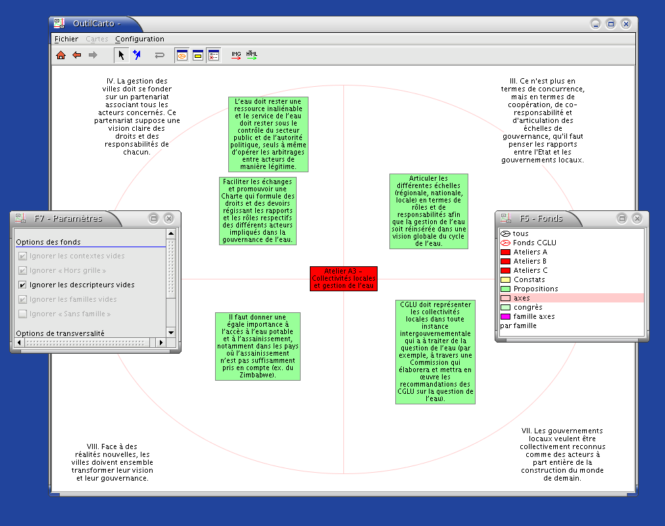
Task: Activate the blue sparkle pointer tool
Action: (137, 56)
